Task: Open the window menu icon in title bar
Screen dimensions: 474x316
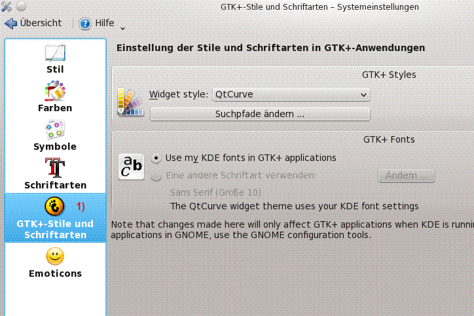Action: coord(7,7)
